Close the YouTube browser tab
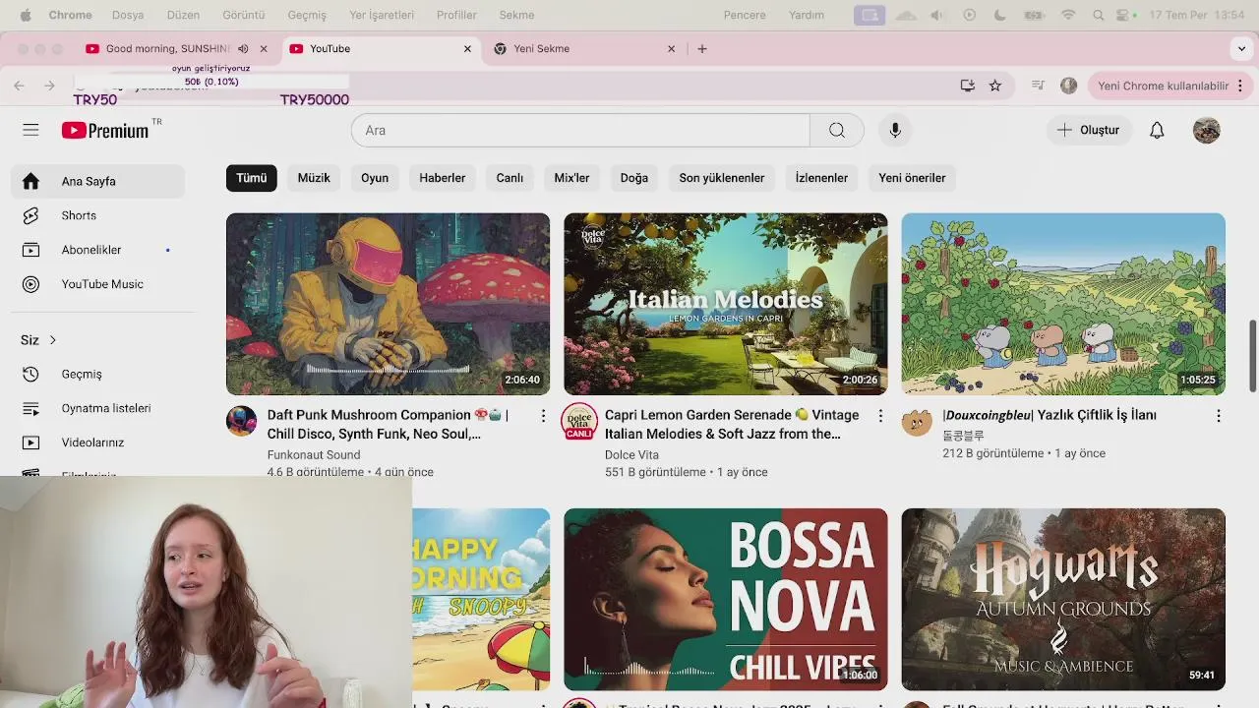 (467, 48)
